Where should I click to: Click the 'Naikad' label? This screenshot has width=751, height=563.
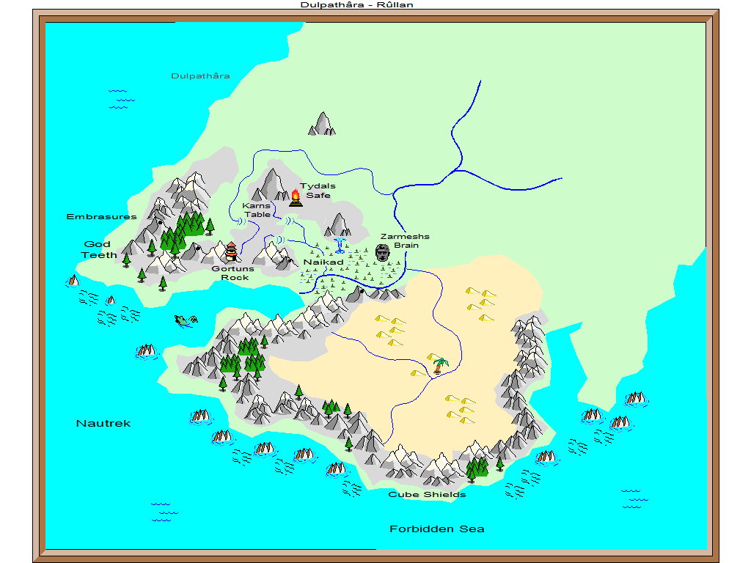coord(323,262)
